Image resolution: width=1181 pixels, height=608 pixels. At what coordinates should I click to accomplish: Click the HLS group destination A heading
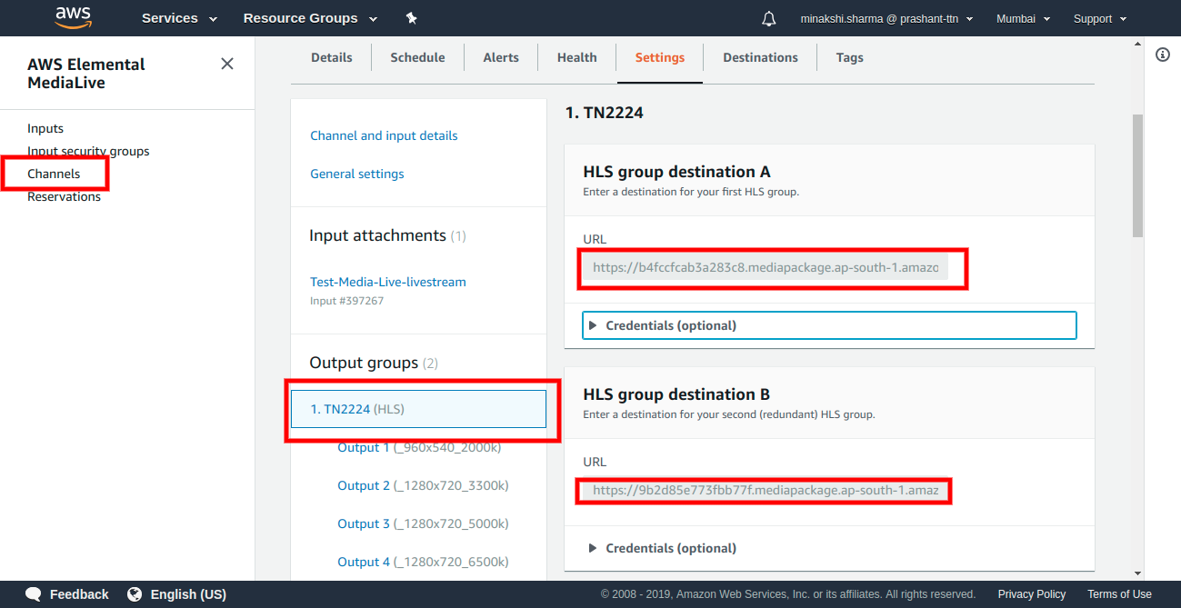(676, 172)
